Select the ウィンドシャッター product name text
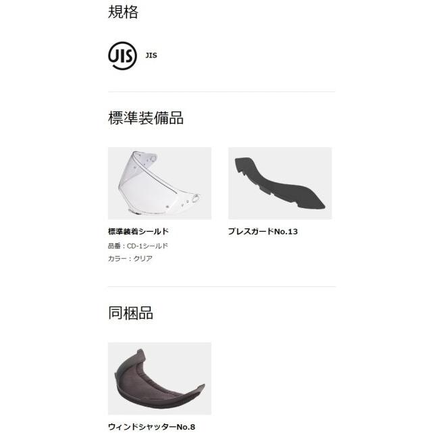Screen dimensions: 439x439 [x=143, y=427]
